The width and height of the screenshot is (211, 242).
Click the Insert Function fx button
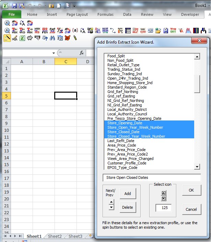(82, 53)
